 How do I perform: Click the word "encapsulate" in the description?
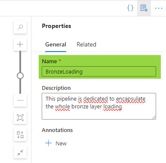(x=131, y=99)
